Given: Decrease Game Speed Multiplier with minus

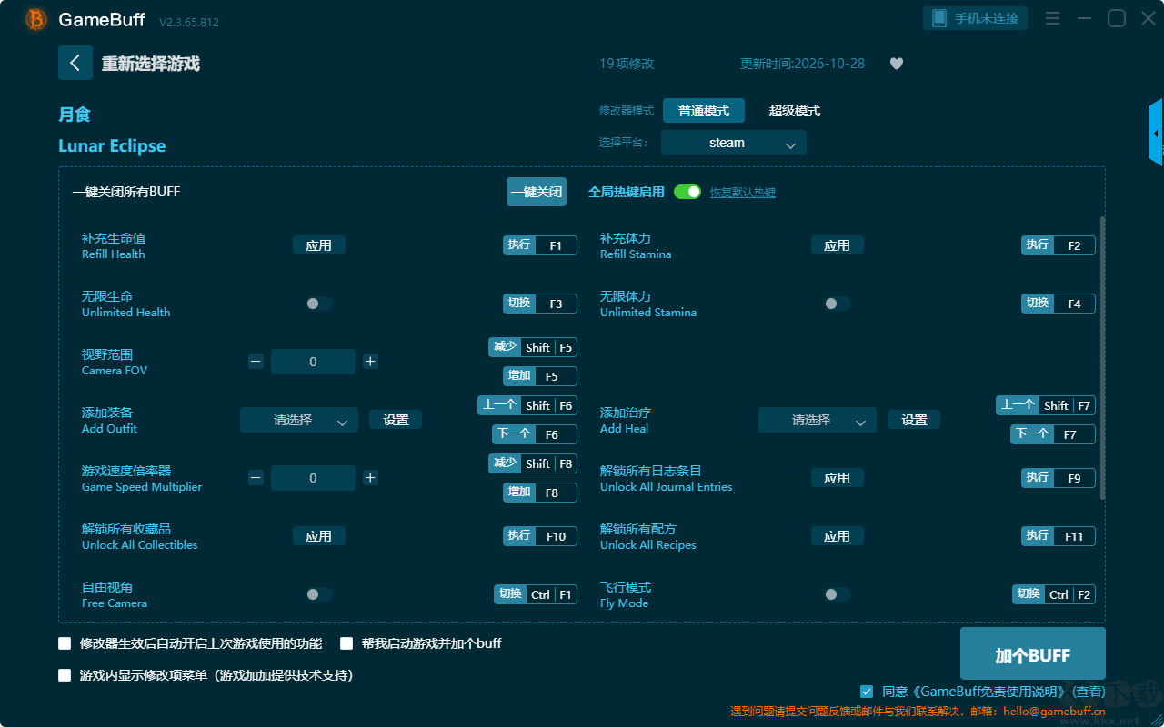Looking at the screenshot, I should (x=256, y=477).
